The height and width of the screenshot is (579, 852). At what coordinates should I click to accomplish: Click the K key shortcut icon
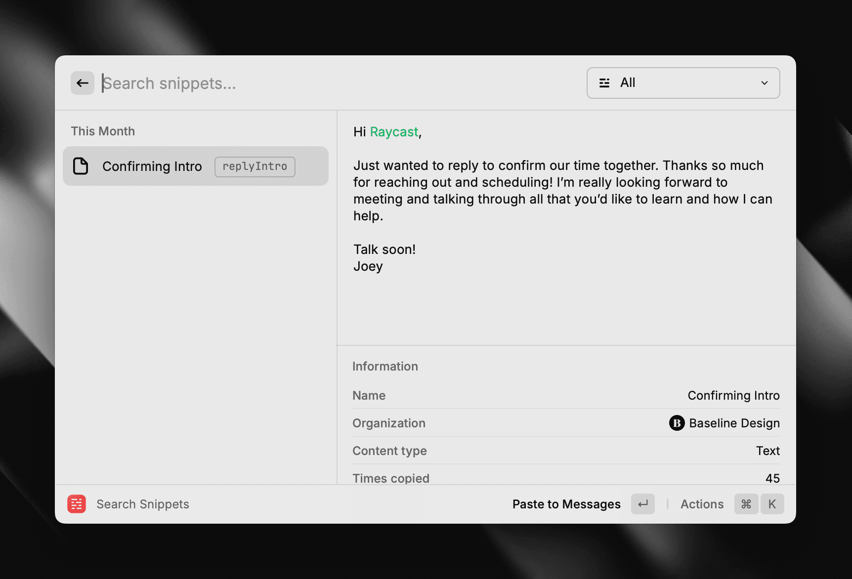[x=772, y=504]
